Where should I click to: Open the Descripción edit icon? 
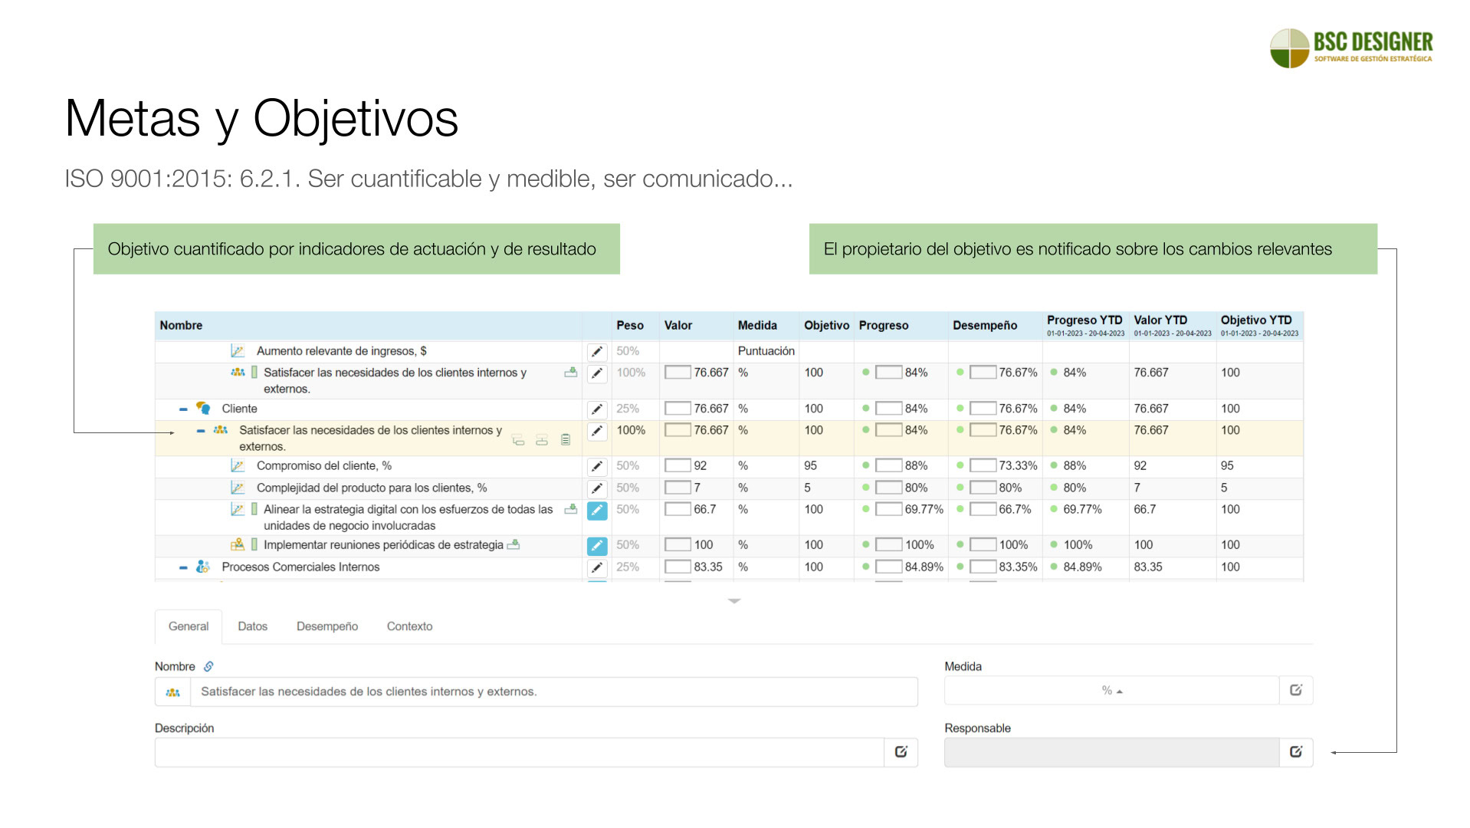click(901, 752)
